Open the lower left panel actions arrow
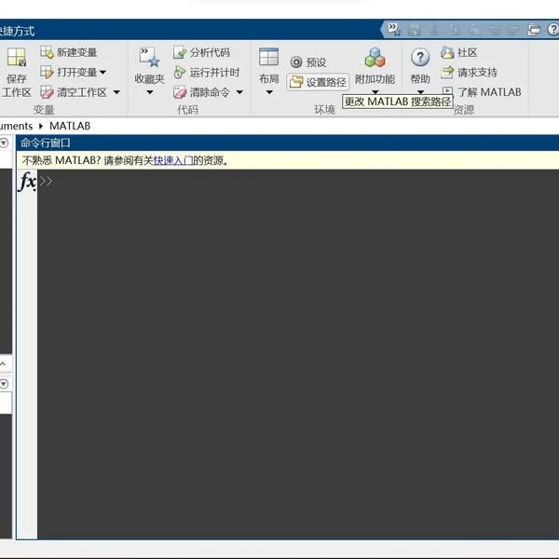The width and height of the screenshot is (559, 559). click(4, 384)
